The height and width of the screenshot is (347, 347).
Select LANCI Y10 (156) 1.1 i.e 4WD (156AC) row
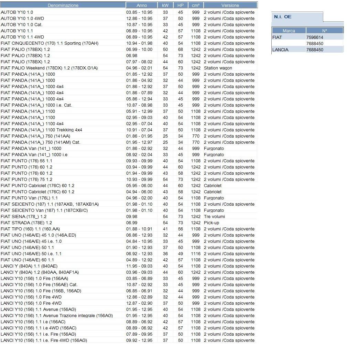tap(129, 328)
